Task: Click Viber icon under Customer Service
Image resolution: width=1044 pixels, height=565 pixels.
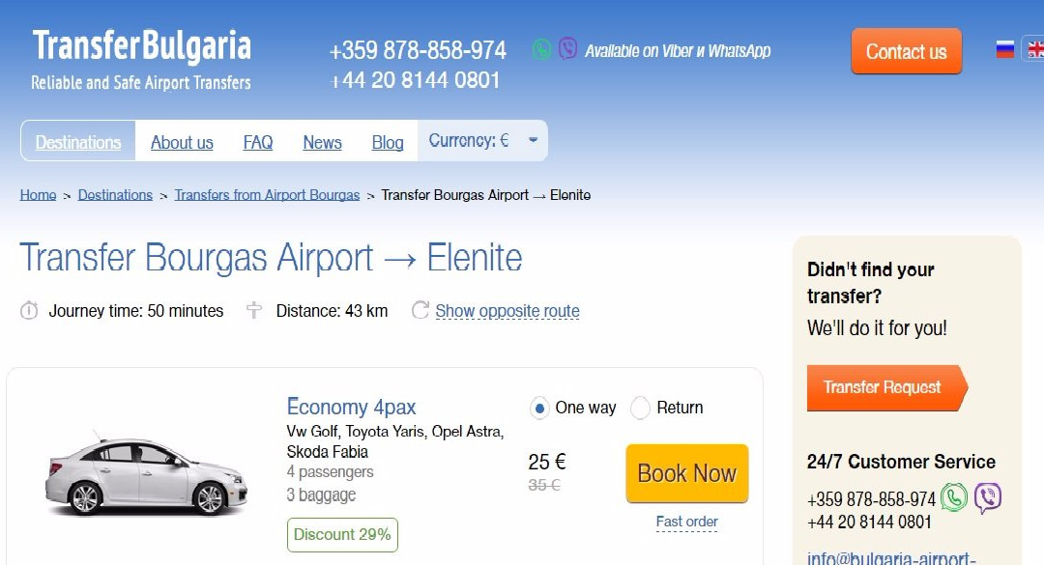Action: [x=987, y=498]
